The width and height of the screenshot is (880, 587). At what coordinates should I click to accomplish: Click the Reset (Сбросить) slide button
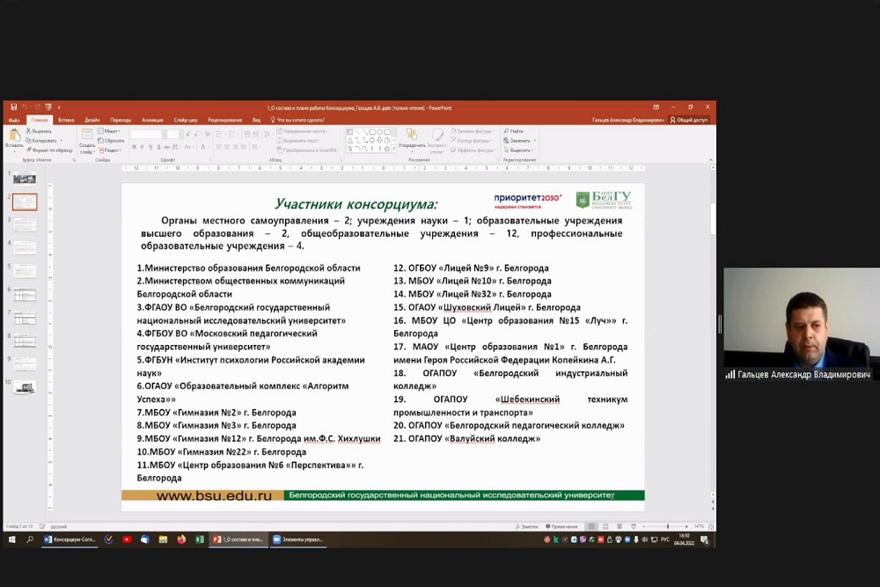click(113, 141)
